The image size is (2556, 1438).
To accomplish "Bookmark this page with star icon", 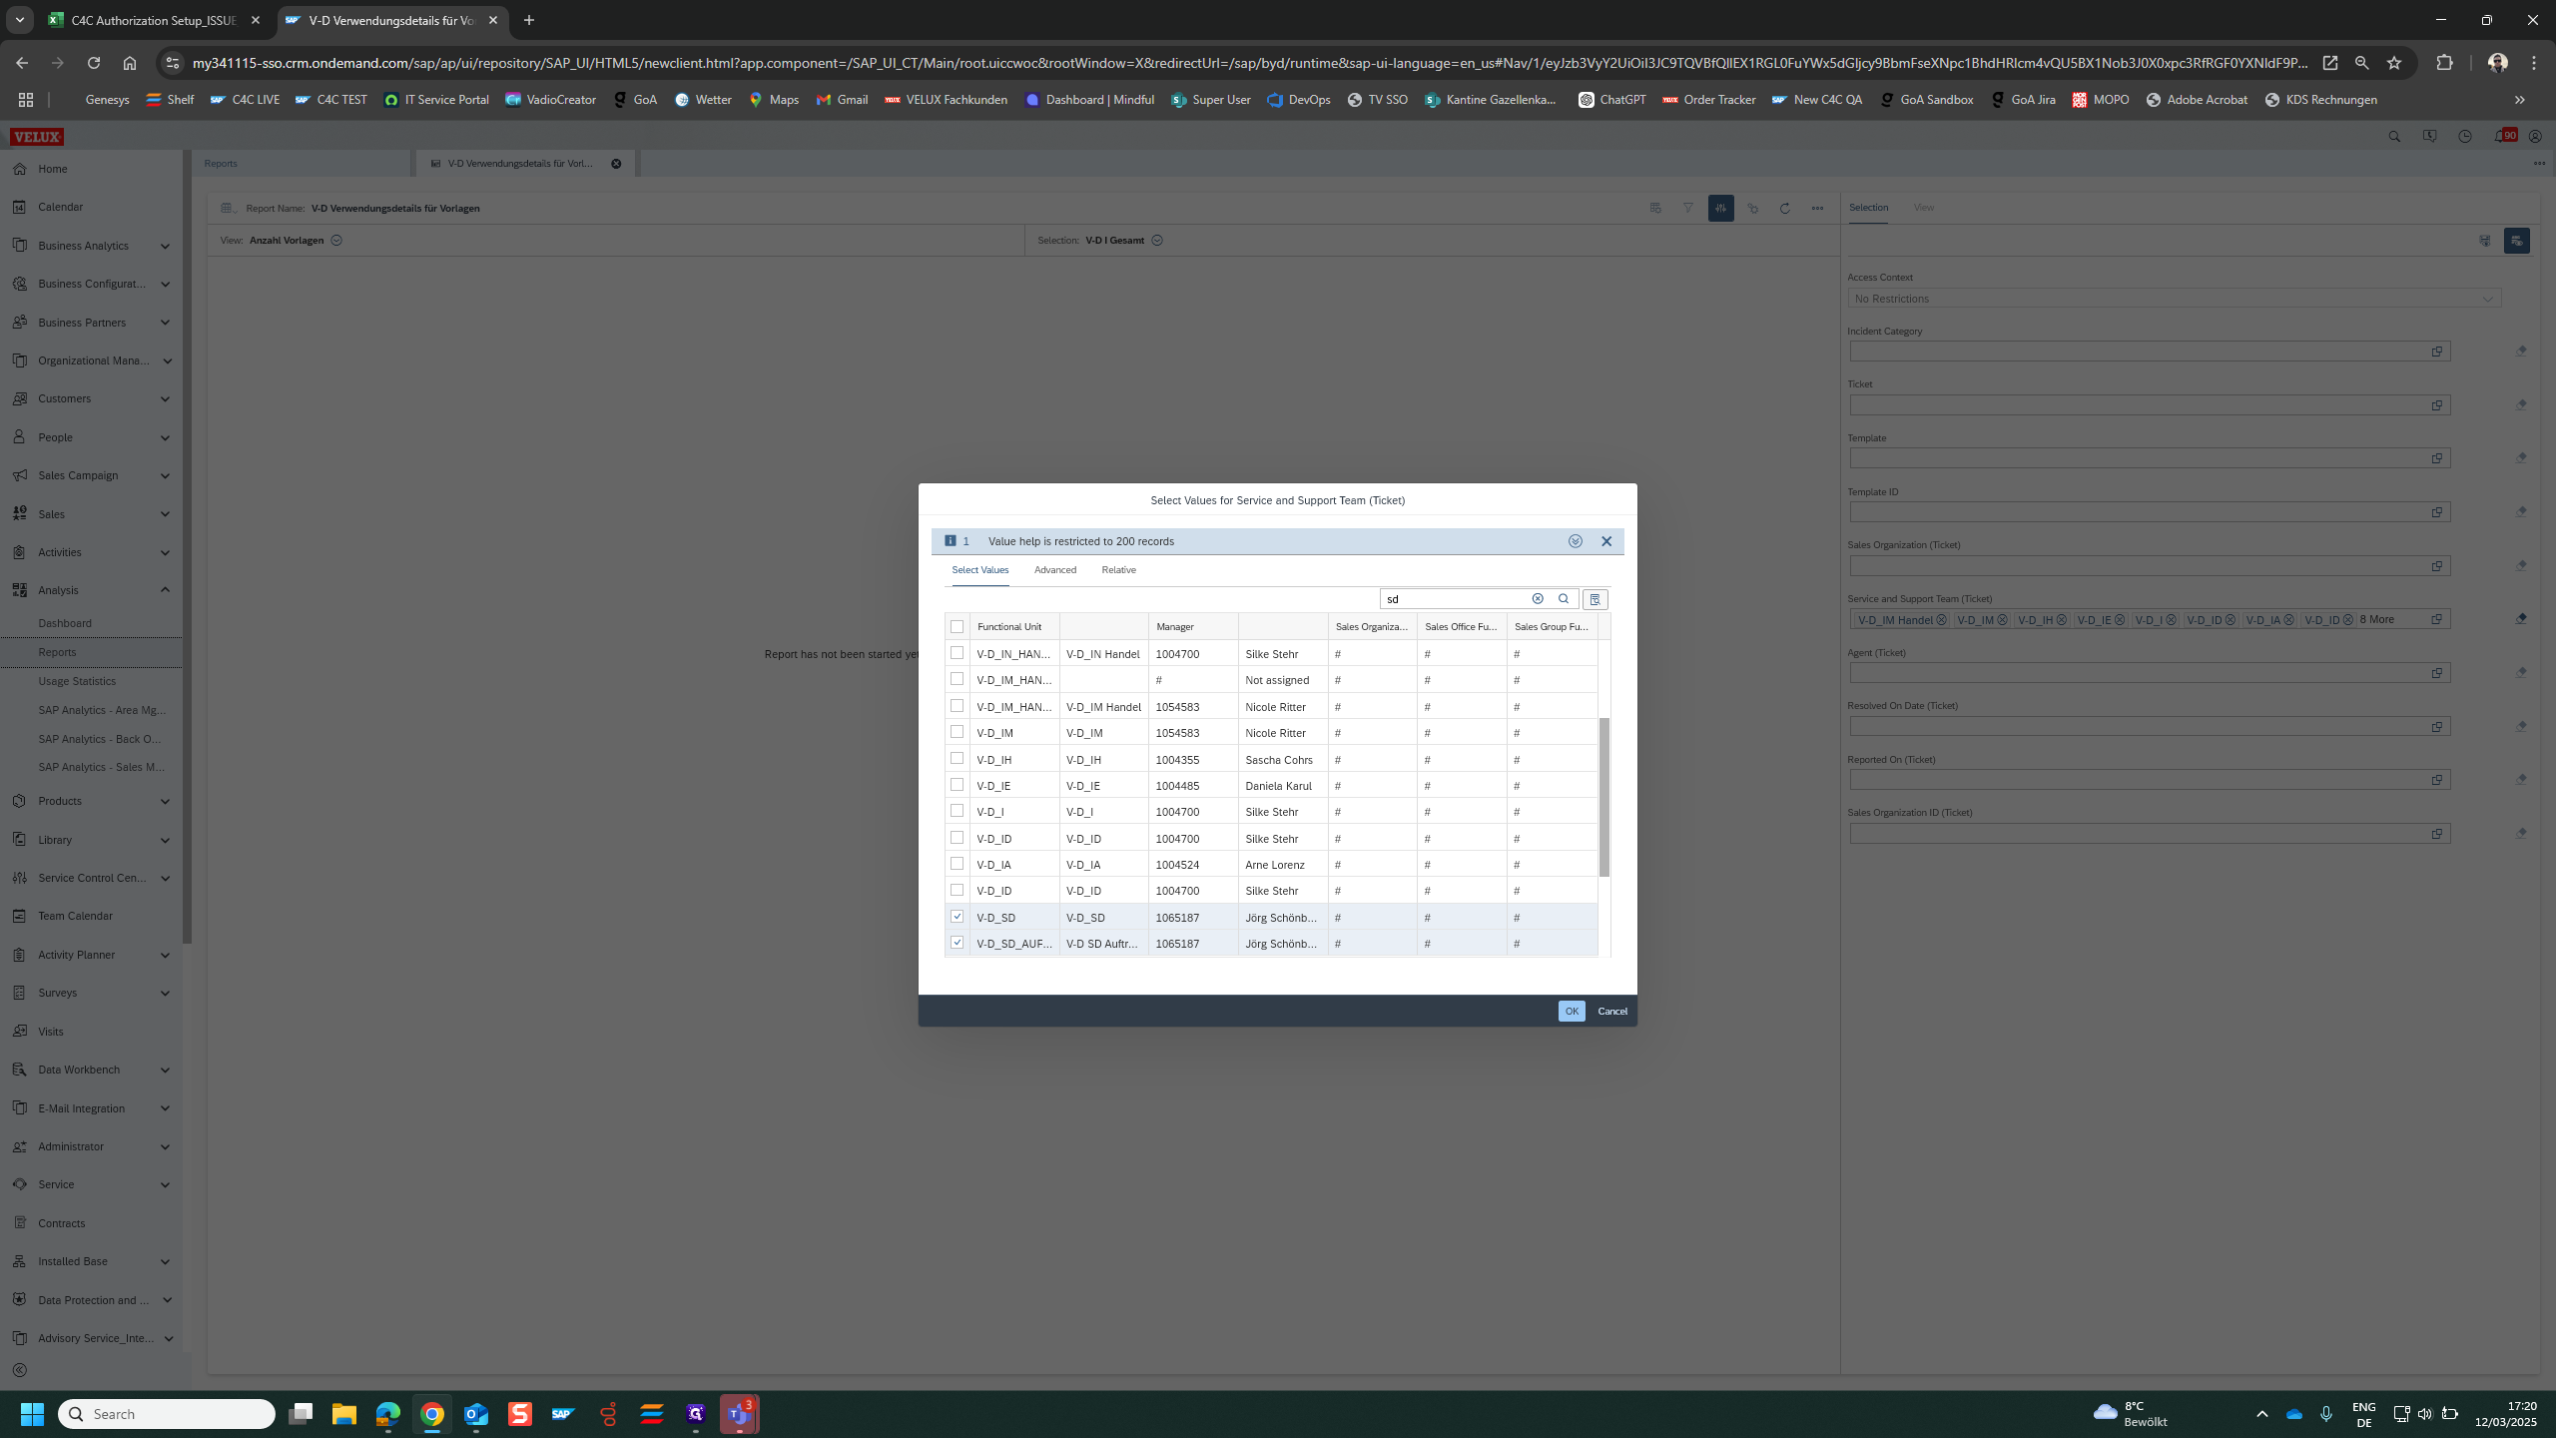I will click(2394, 63).
